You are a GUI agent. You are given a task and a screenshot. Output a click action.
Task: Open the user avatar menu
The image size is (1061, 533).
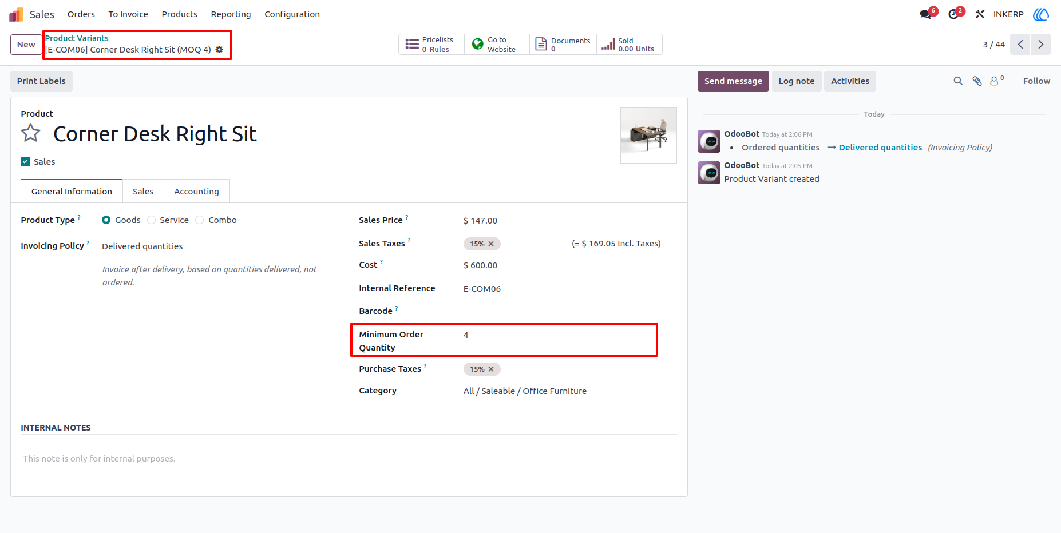coord(1041,14)
